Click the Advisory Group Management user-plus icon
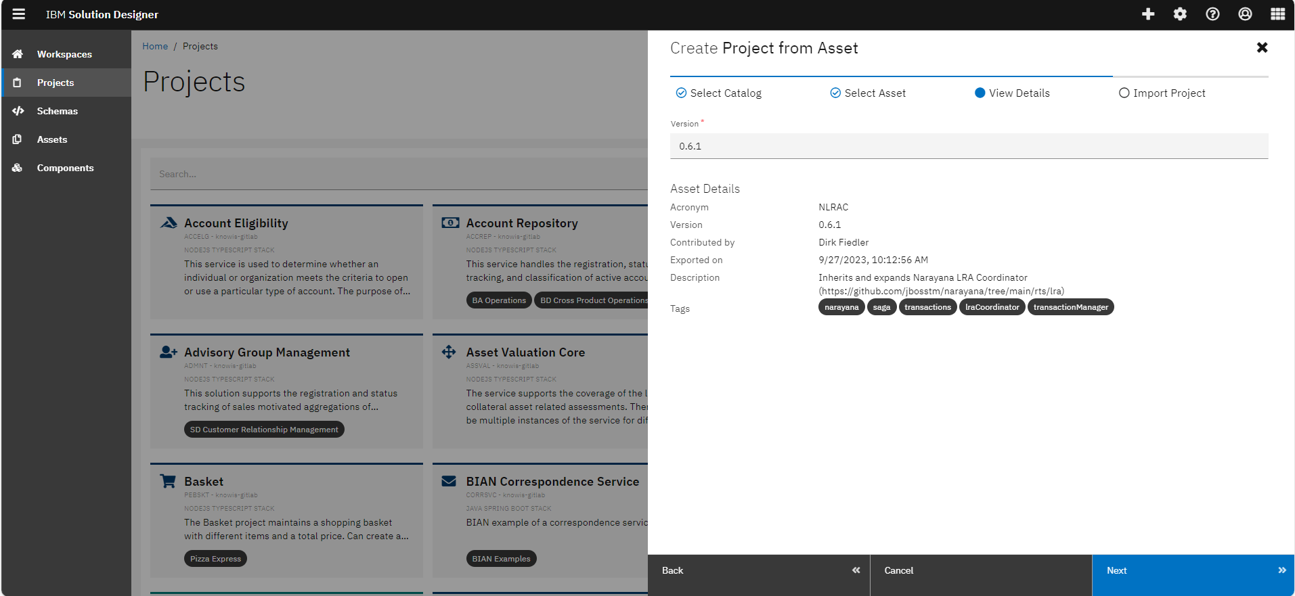The image size is (1295, 596). 169,352
